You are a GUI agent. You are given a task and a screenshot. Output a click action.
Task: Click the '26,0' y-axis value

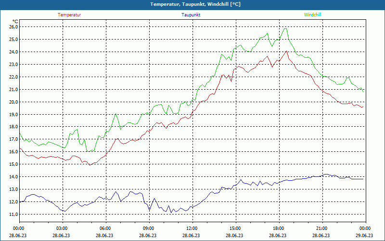click(x=13, y=27)
